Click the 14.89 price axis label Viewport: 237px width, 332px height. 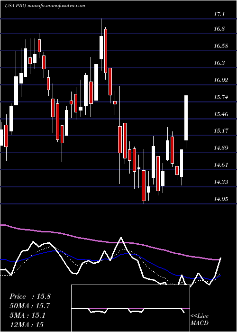pos(221,148)
